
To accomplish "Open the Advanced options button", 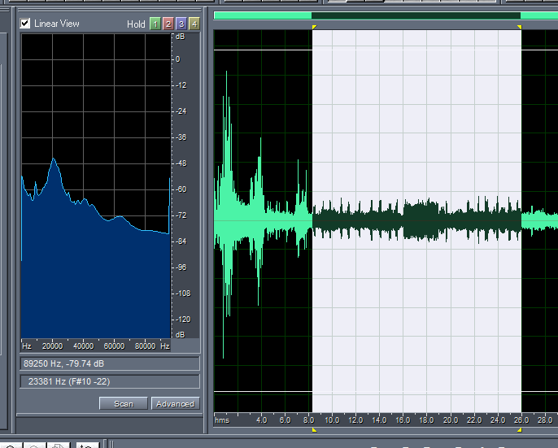I will pyautogui.click(x=176, y=404).
